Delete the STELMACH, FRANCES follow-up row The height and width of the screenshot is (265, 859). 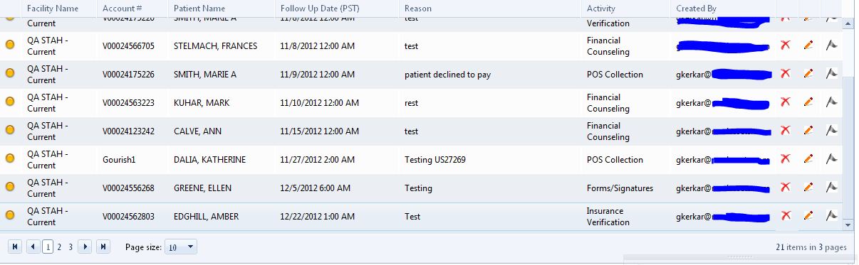786,45
